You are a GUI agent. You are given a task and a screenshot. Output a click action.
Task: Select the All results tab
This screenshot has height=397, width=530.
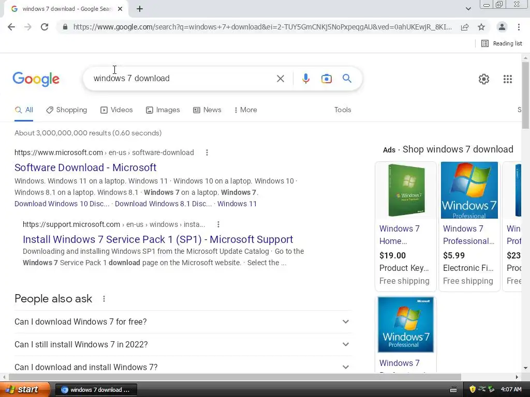[x=24, y=110]
